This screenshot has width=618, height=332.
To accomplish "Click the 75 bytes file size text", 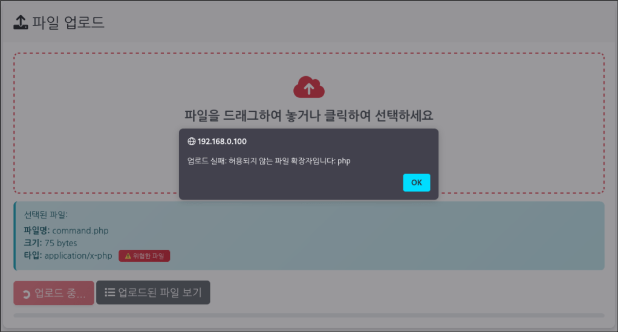I will click(60, 243).
